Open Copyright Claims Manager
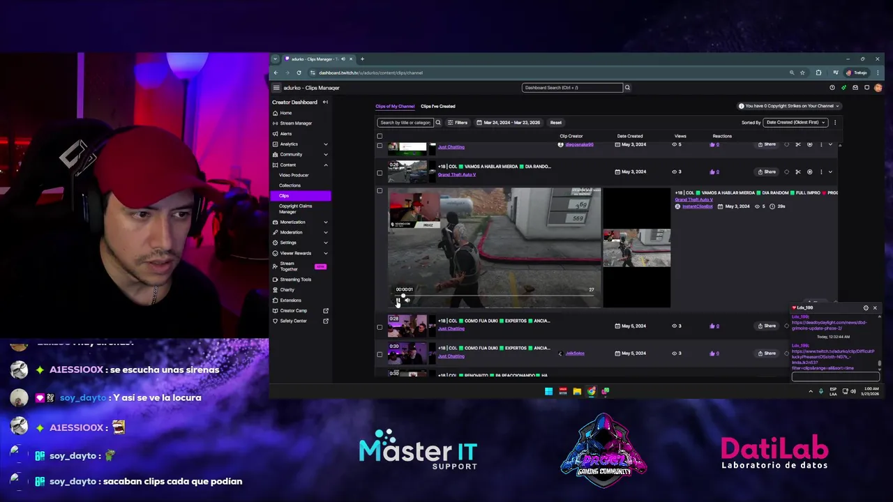 point(296,208)
